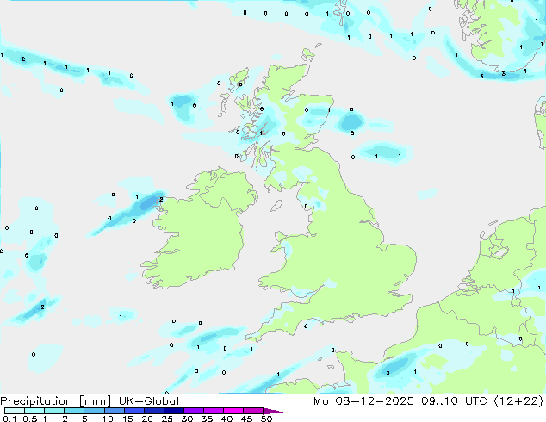The height and width of the screenshot is (422, 546).
Task: Click the date '08-12-2025' text
Action: click(375, 401)
